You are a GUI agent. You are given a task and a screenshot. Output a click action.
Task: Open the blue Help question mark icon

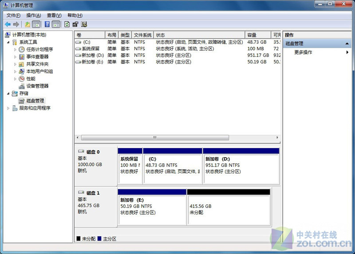[x=47, y=24]
